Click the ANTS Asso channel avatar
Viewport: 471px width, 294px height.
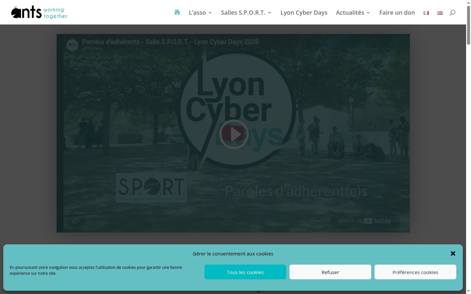tap(72, 45)
